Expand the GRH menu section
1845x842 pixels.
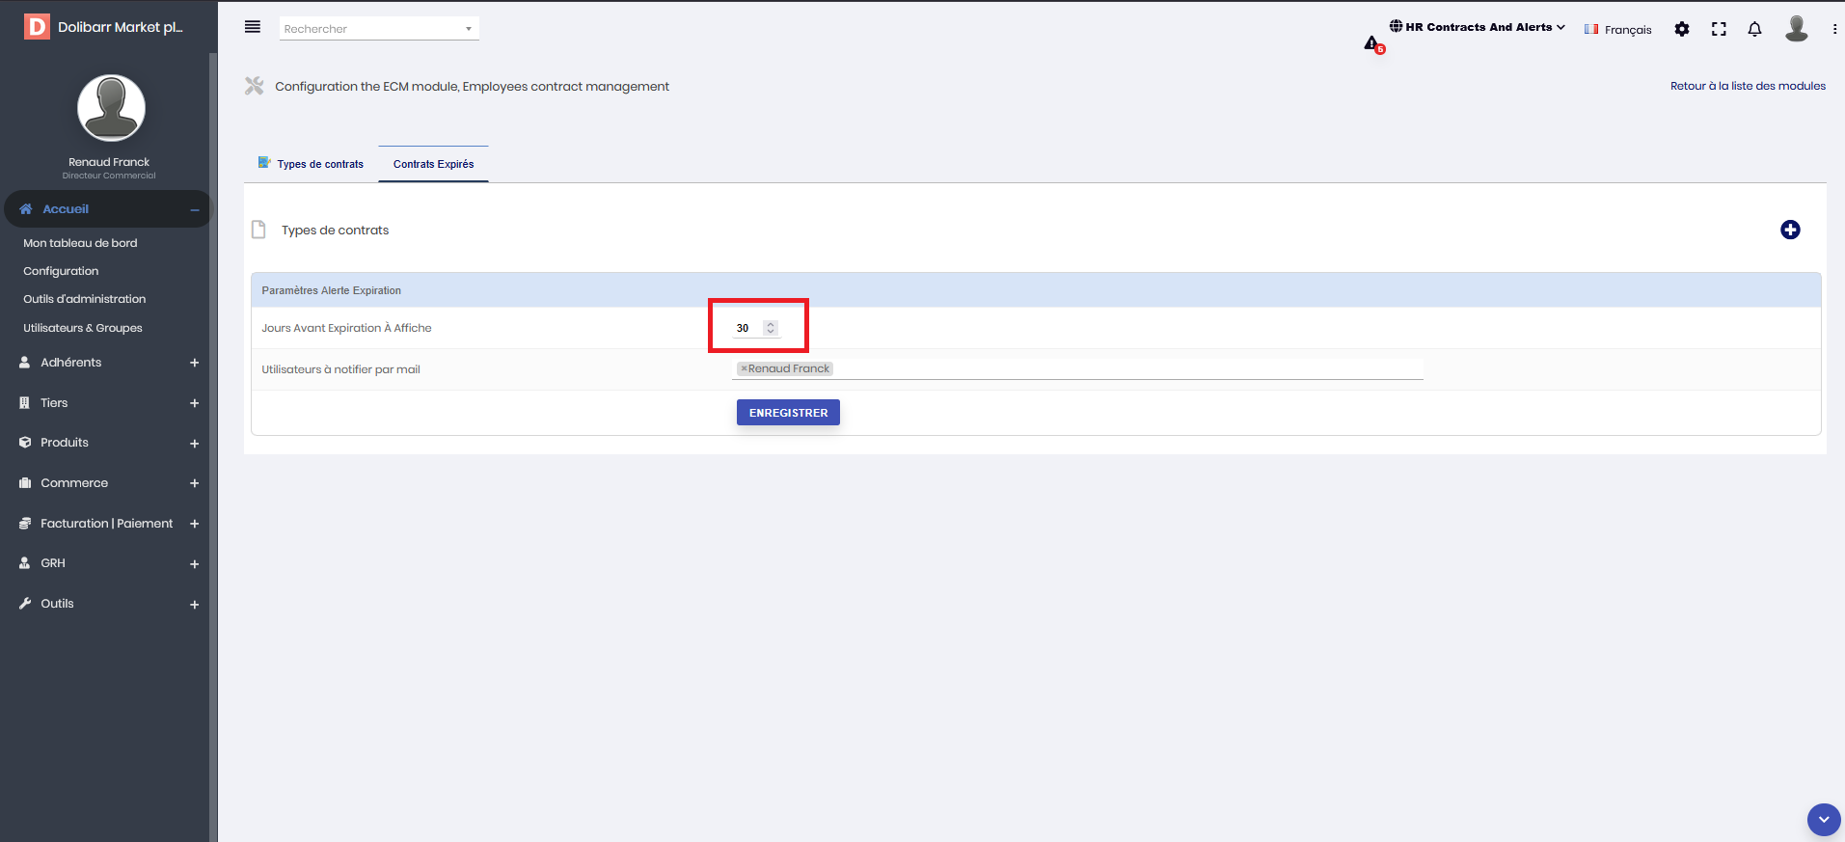click(x=195, y=564)
